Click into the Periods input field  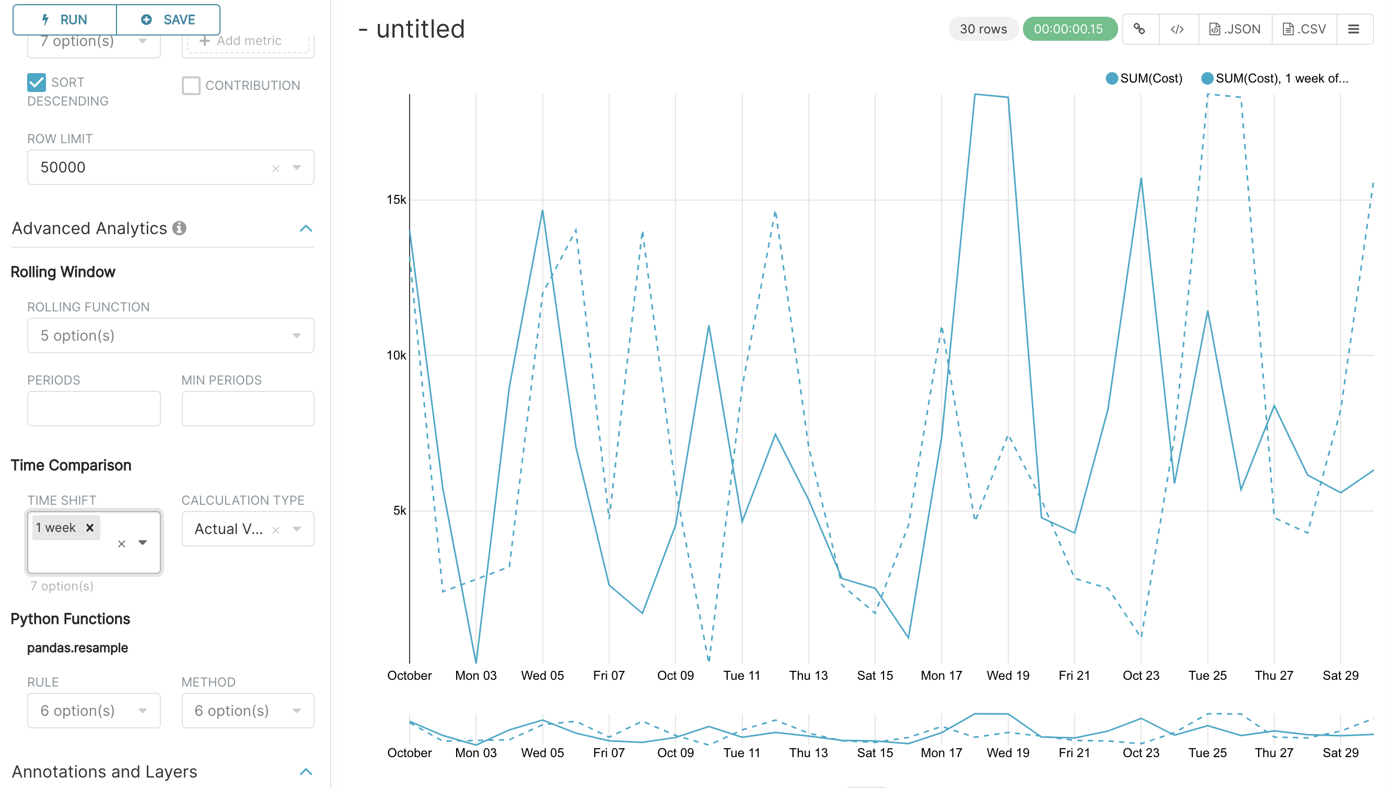point(93,409)
